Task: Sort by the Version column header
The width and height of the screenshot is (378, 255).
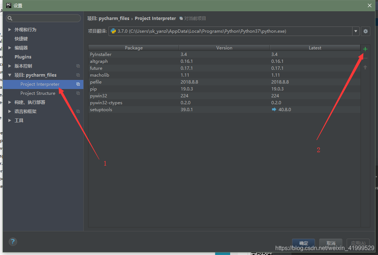Action: click(x=224, y=48)
